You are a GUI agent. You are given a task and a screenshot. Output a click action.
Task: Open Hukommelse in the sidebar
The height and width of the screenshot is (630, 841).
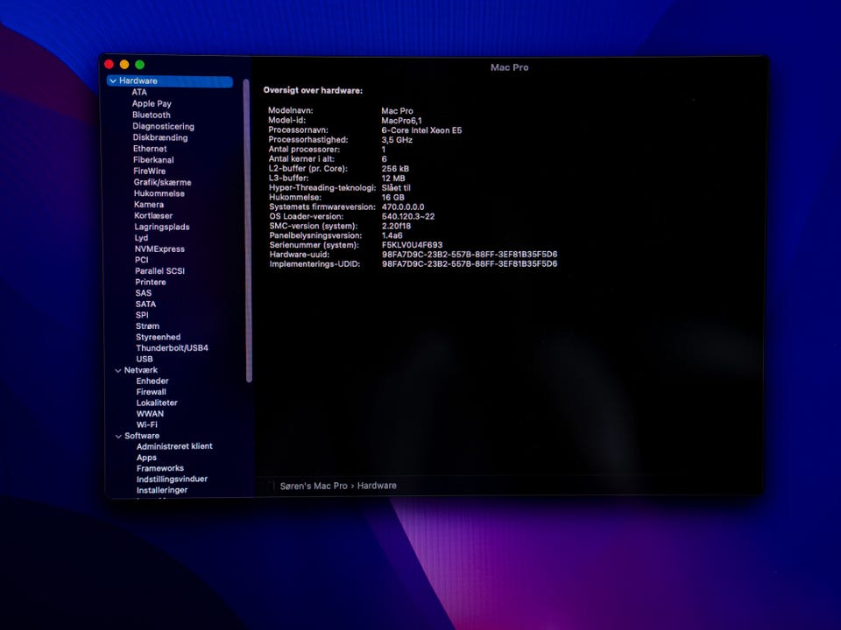click(x=159, y=193)
